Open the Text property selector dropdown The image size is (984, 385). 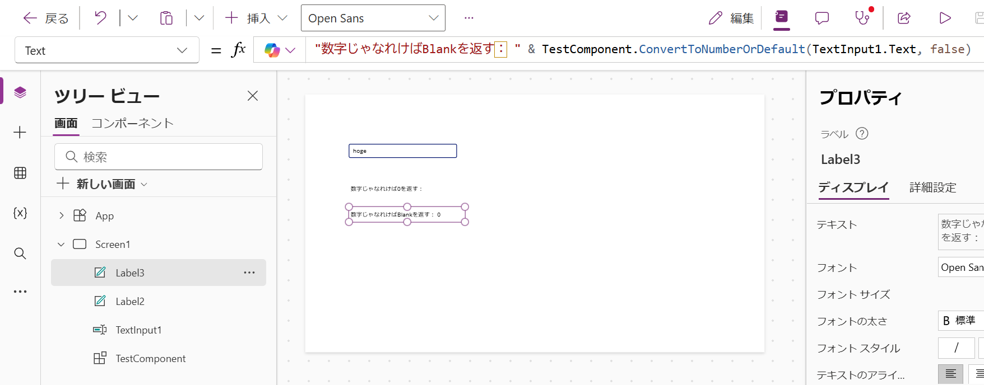pos(107,50)
